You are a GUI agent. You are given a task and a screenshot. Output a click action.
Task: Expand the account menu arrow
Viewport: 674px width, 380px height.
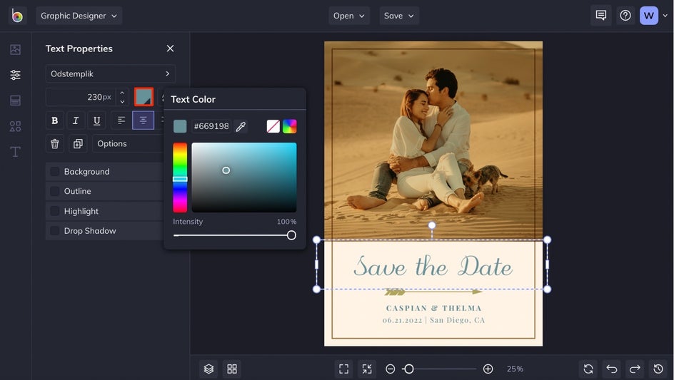pyautogui.click(x=665, y=16)
